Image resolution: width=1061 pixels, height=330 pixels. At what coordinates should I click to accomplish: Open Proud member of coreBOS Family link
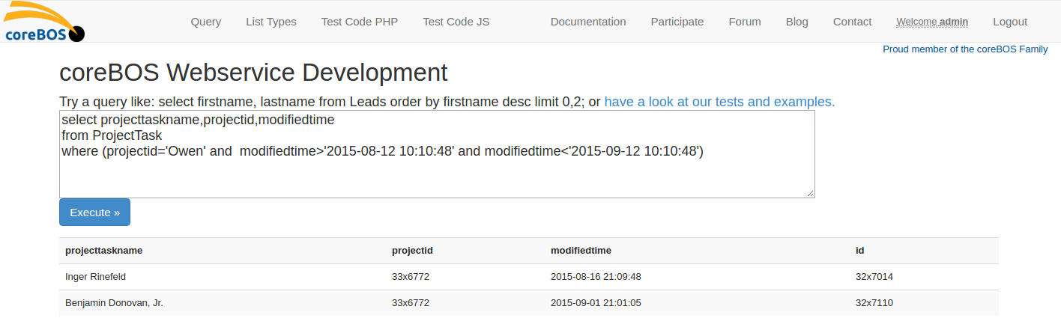pyautogui.click(x=965, y=49)
